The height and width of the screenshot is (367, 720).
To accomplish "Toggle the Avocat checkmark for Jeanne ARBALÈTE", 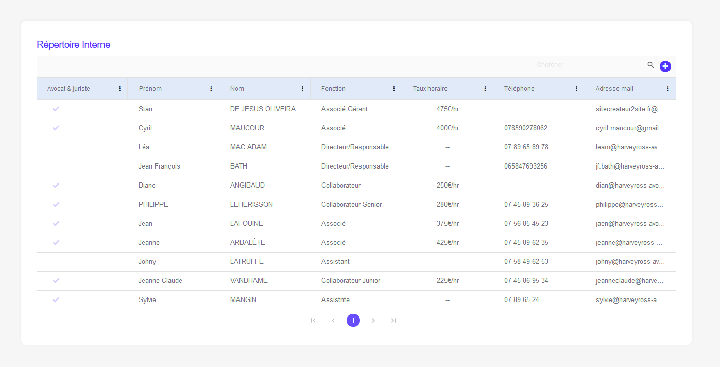I will pyautogui.click(x=56, y=242).
